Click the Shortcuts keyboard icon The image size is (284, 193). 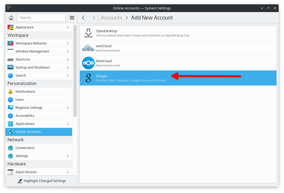pos(10,60)
